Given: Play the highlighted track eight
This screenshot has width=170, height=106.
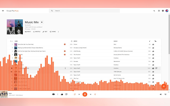Looking at the screenshot, I should (12, 68).
